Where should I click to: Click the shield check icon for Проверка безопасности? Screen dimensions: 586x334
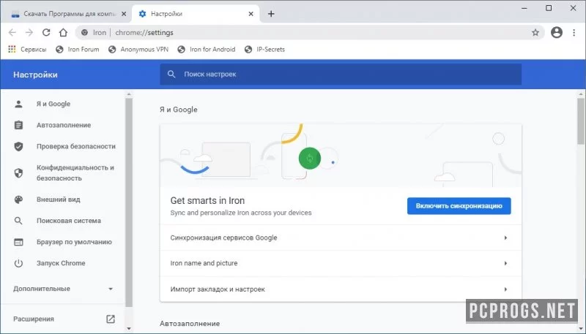pos(18,146)
